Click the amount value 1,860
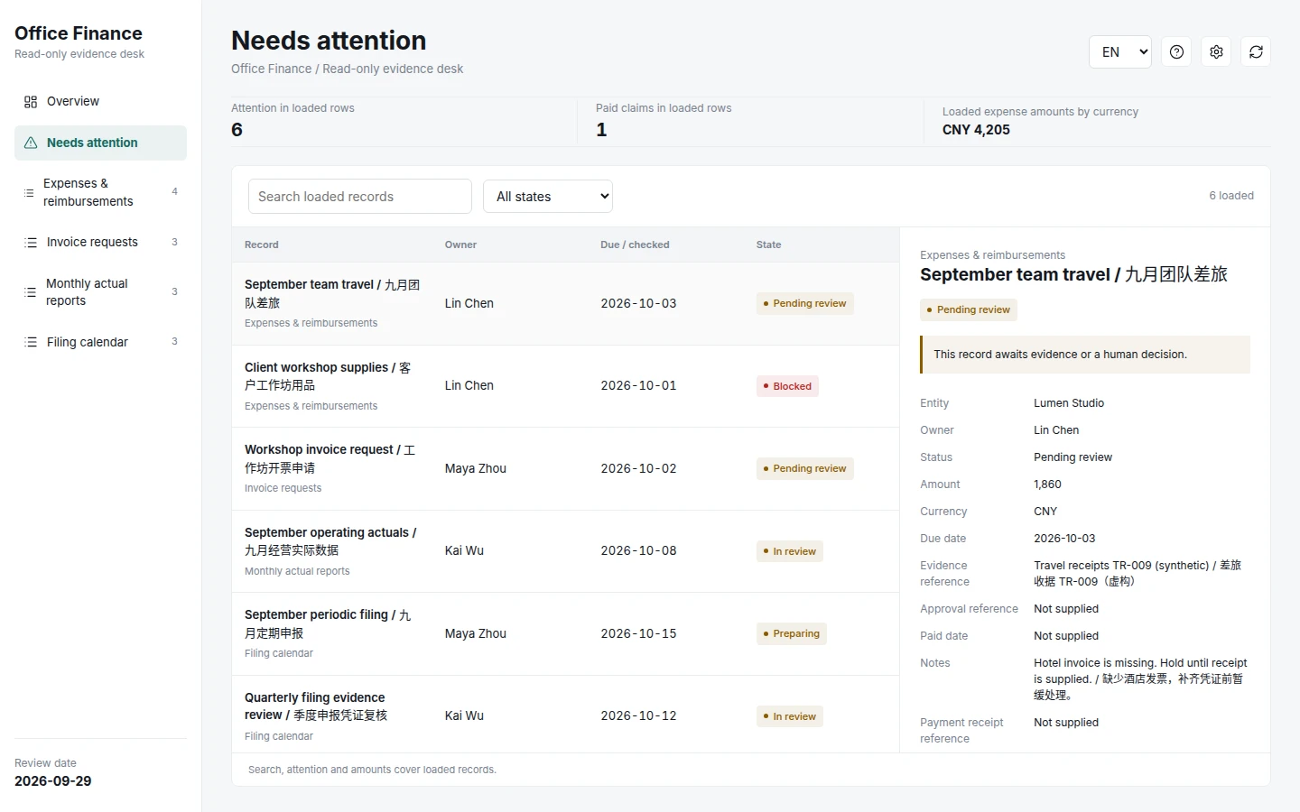Viewport: 1300px width, 812px height. click(1047, 484)
